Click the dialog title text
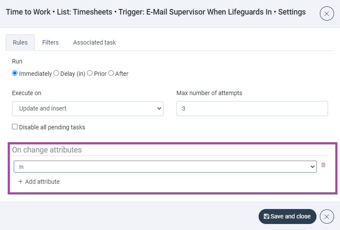This screenshot has width=340, height=230. point(156,12)
